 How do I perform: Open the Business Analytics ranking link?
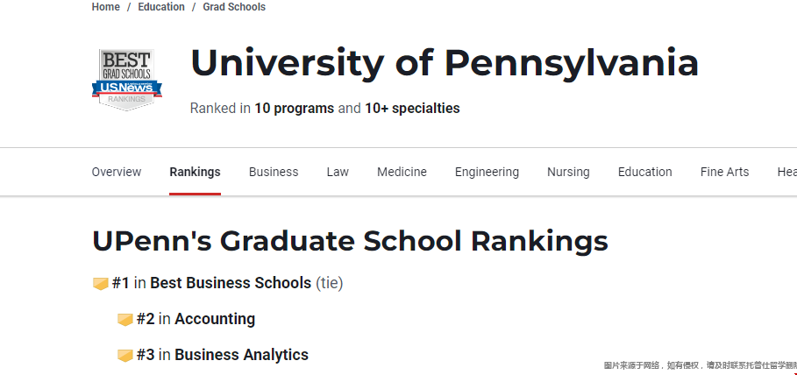coord(241,355)
